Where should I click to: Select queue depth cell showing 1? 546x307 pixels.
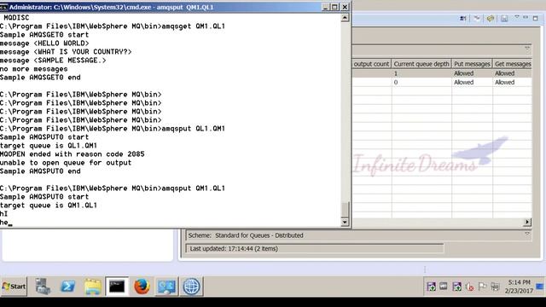(421, 73)
